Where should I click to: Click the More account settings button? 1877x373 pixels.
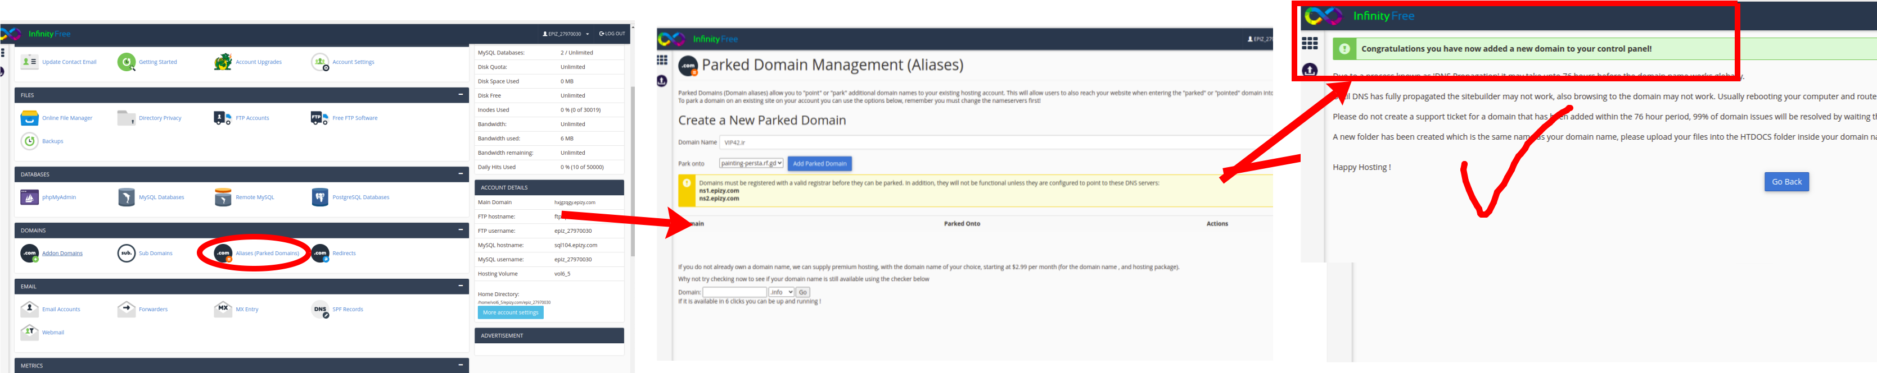511,312
